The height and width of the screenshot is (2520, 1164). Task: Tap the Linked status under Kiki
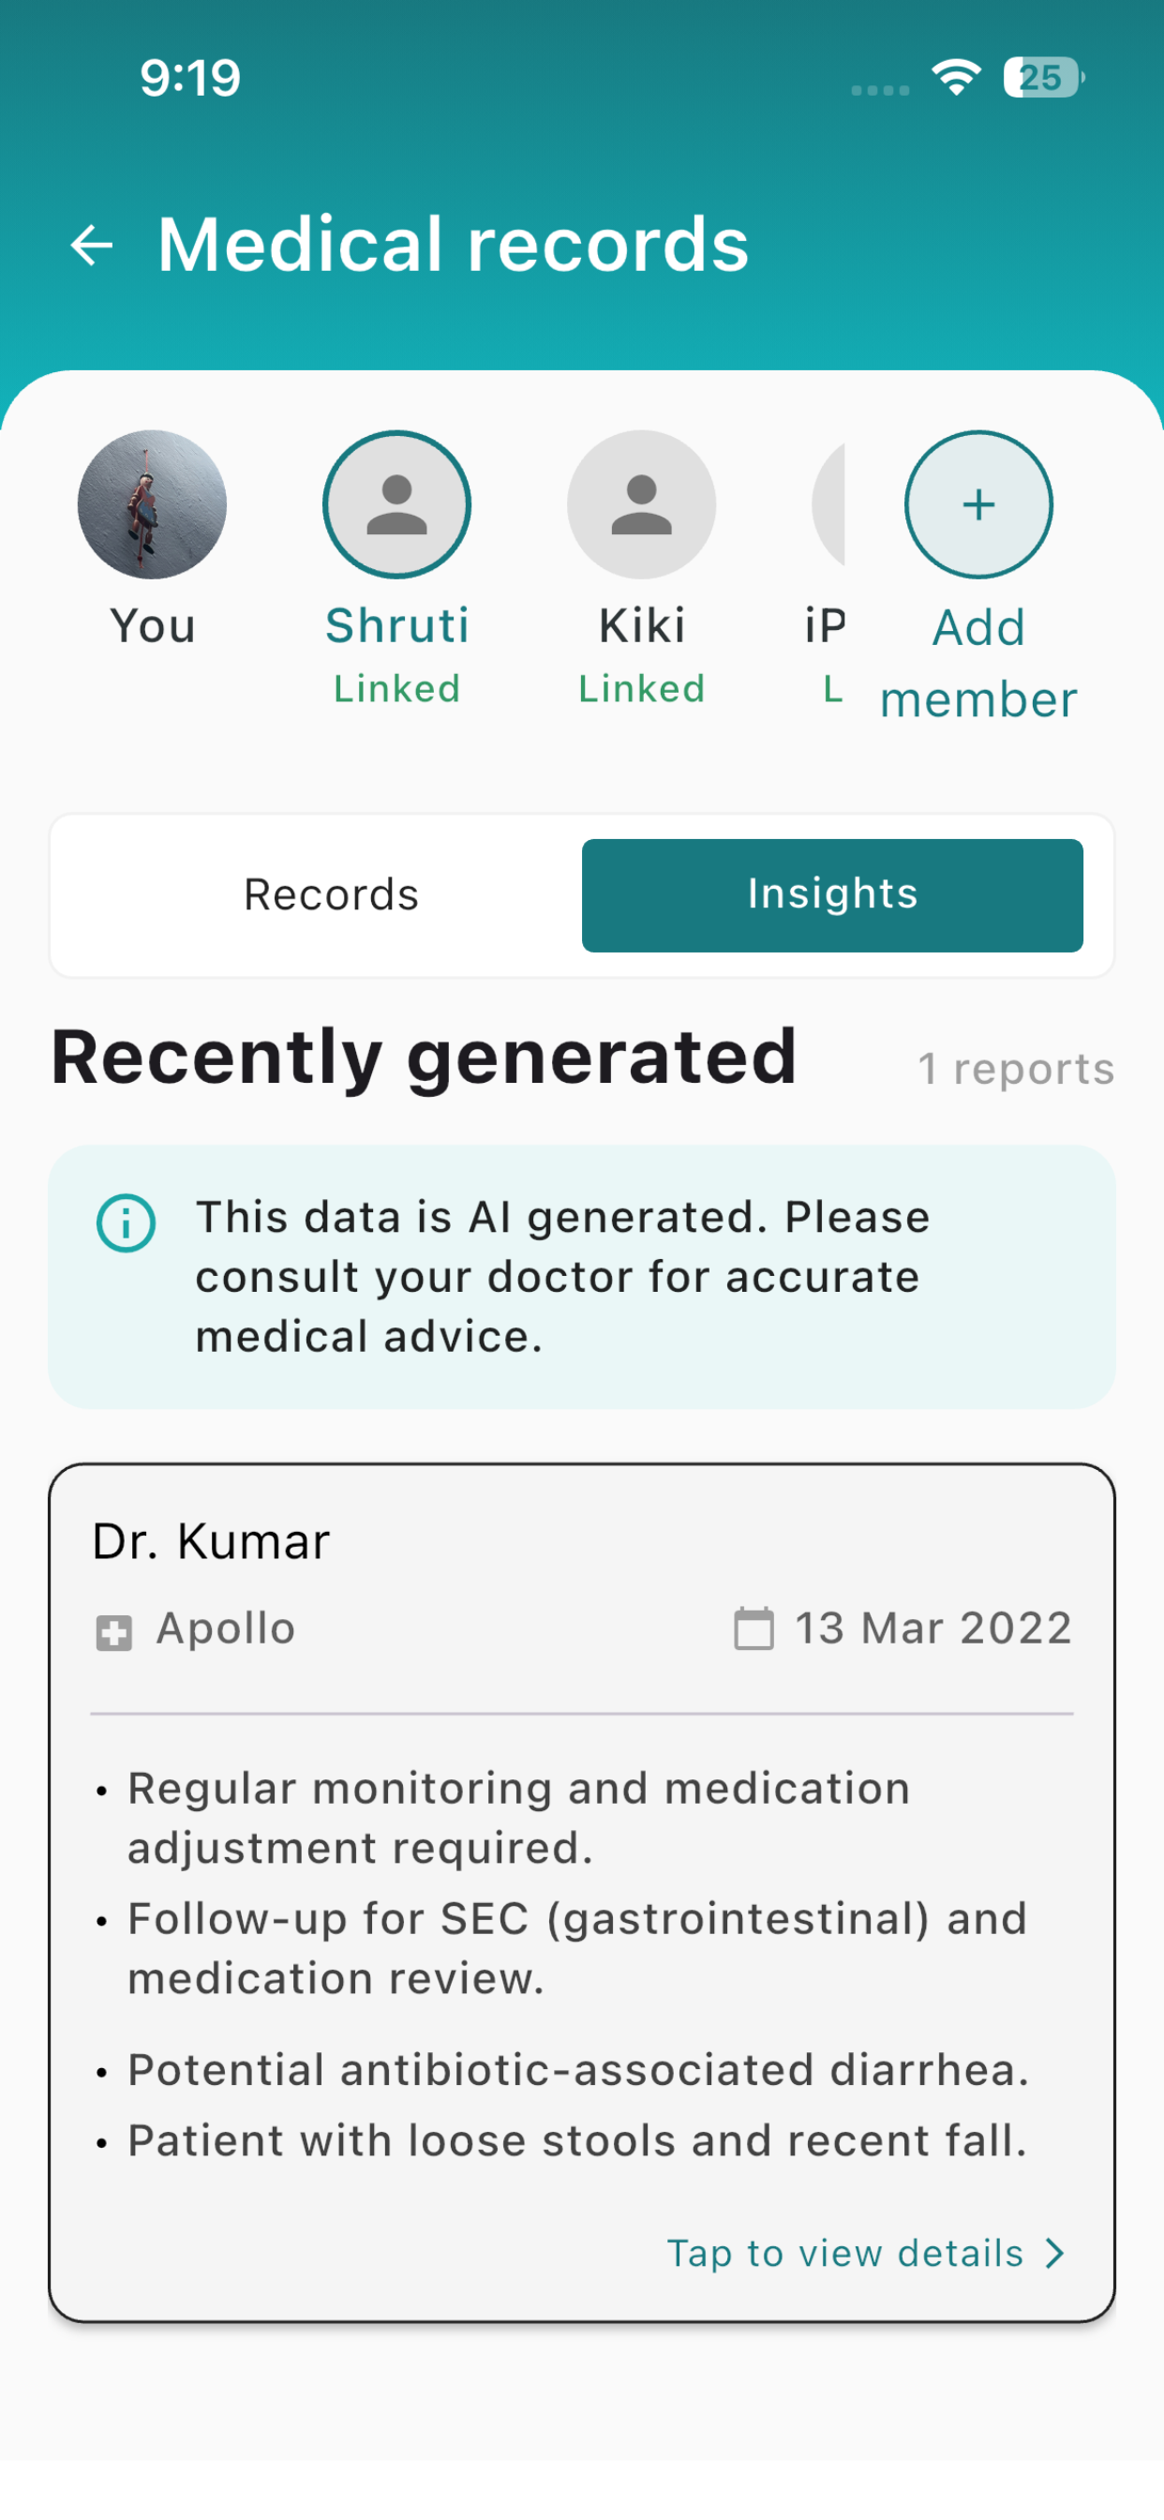pos(641,689)
